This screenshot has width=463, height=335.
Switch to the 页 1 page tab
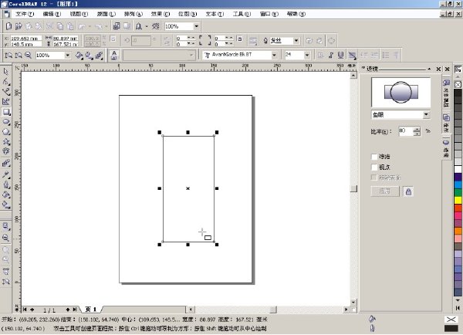[x=91, y=310]
